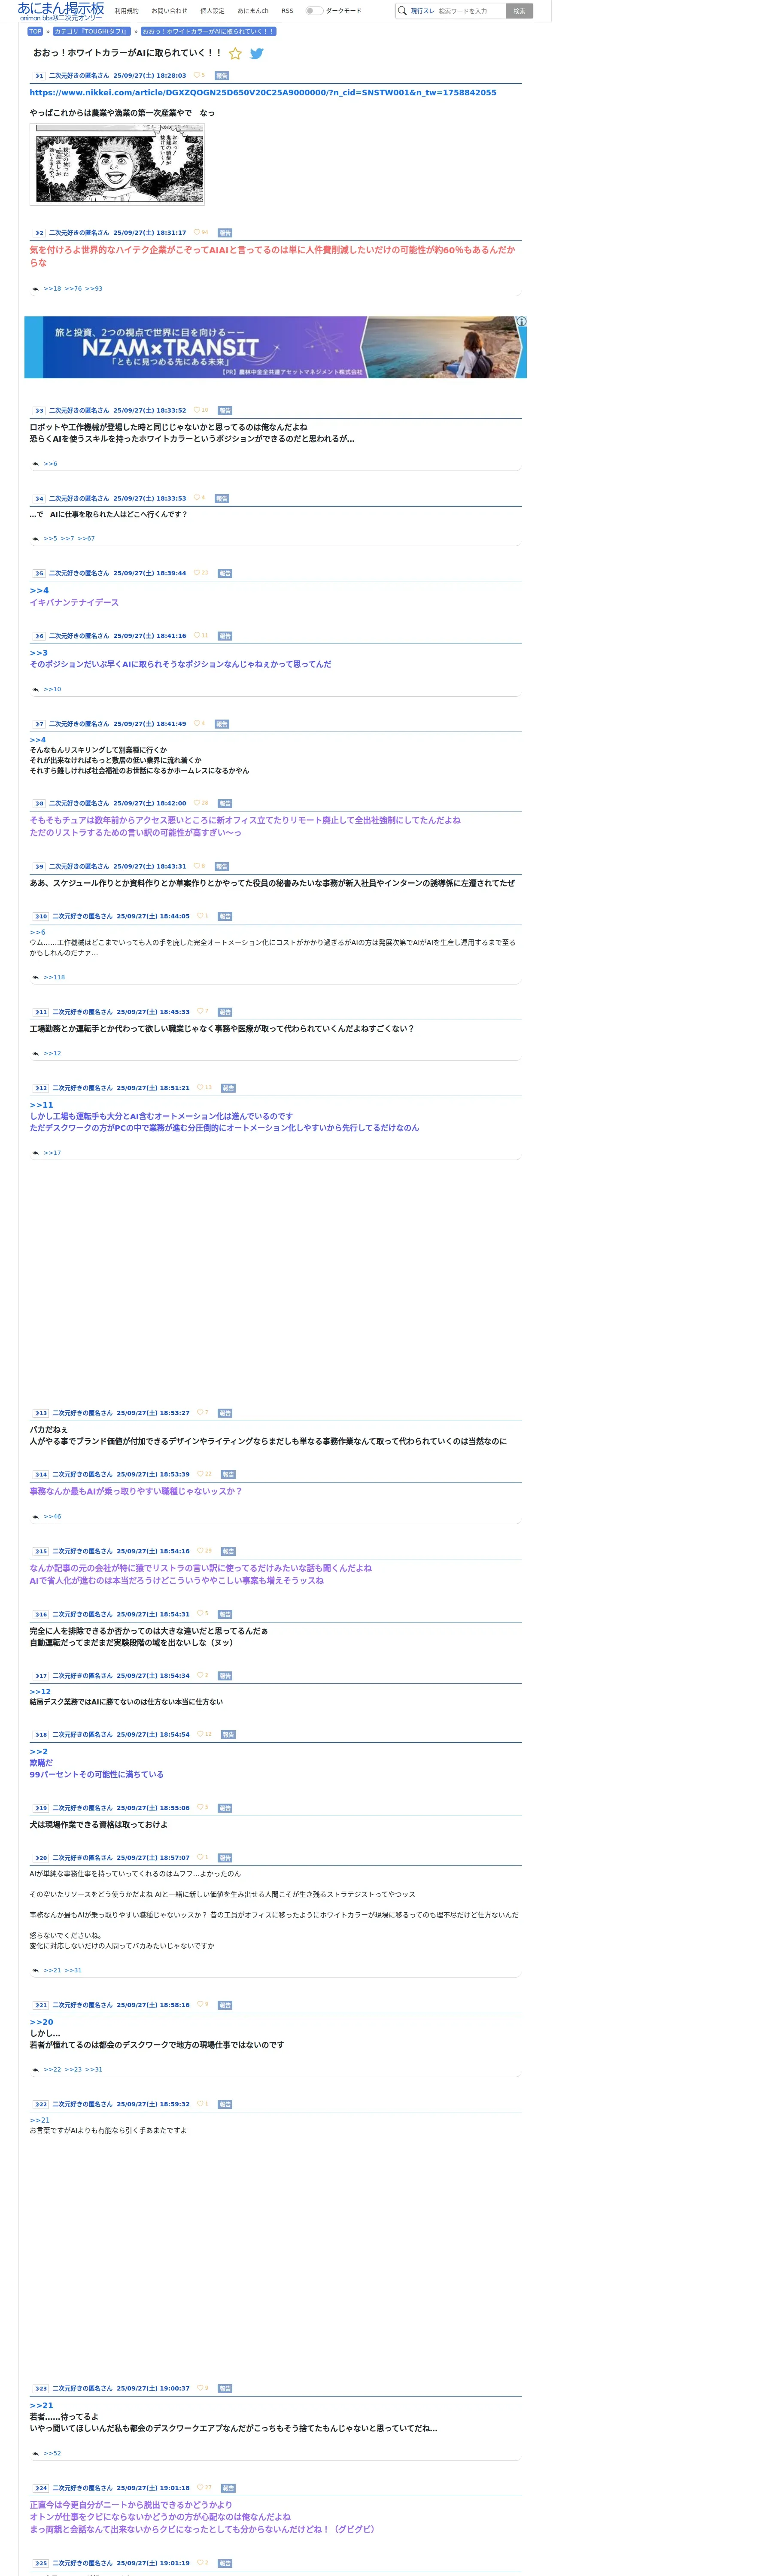Viewport: 778px width, 2576px height.
Task: Like post 15 with its heart icon
Action: (x=200, y=1551)
